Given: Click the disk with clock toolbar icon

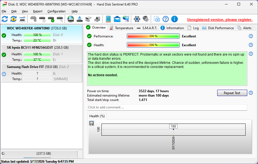Looking at the screenshot, I should pos(42,19).
